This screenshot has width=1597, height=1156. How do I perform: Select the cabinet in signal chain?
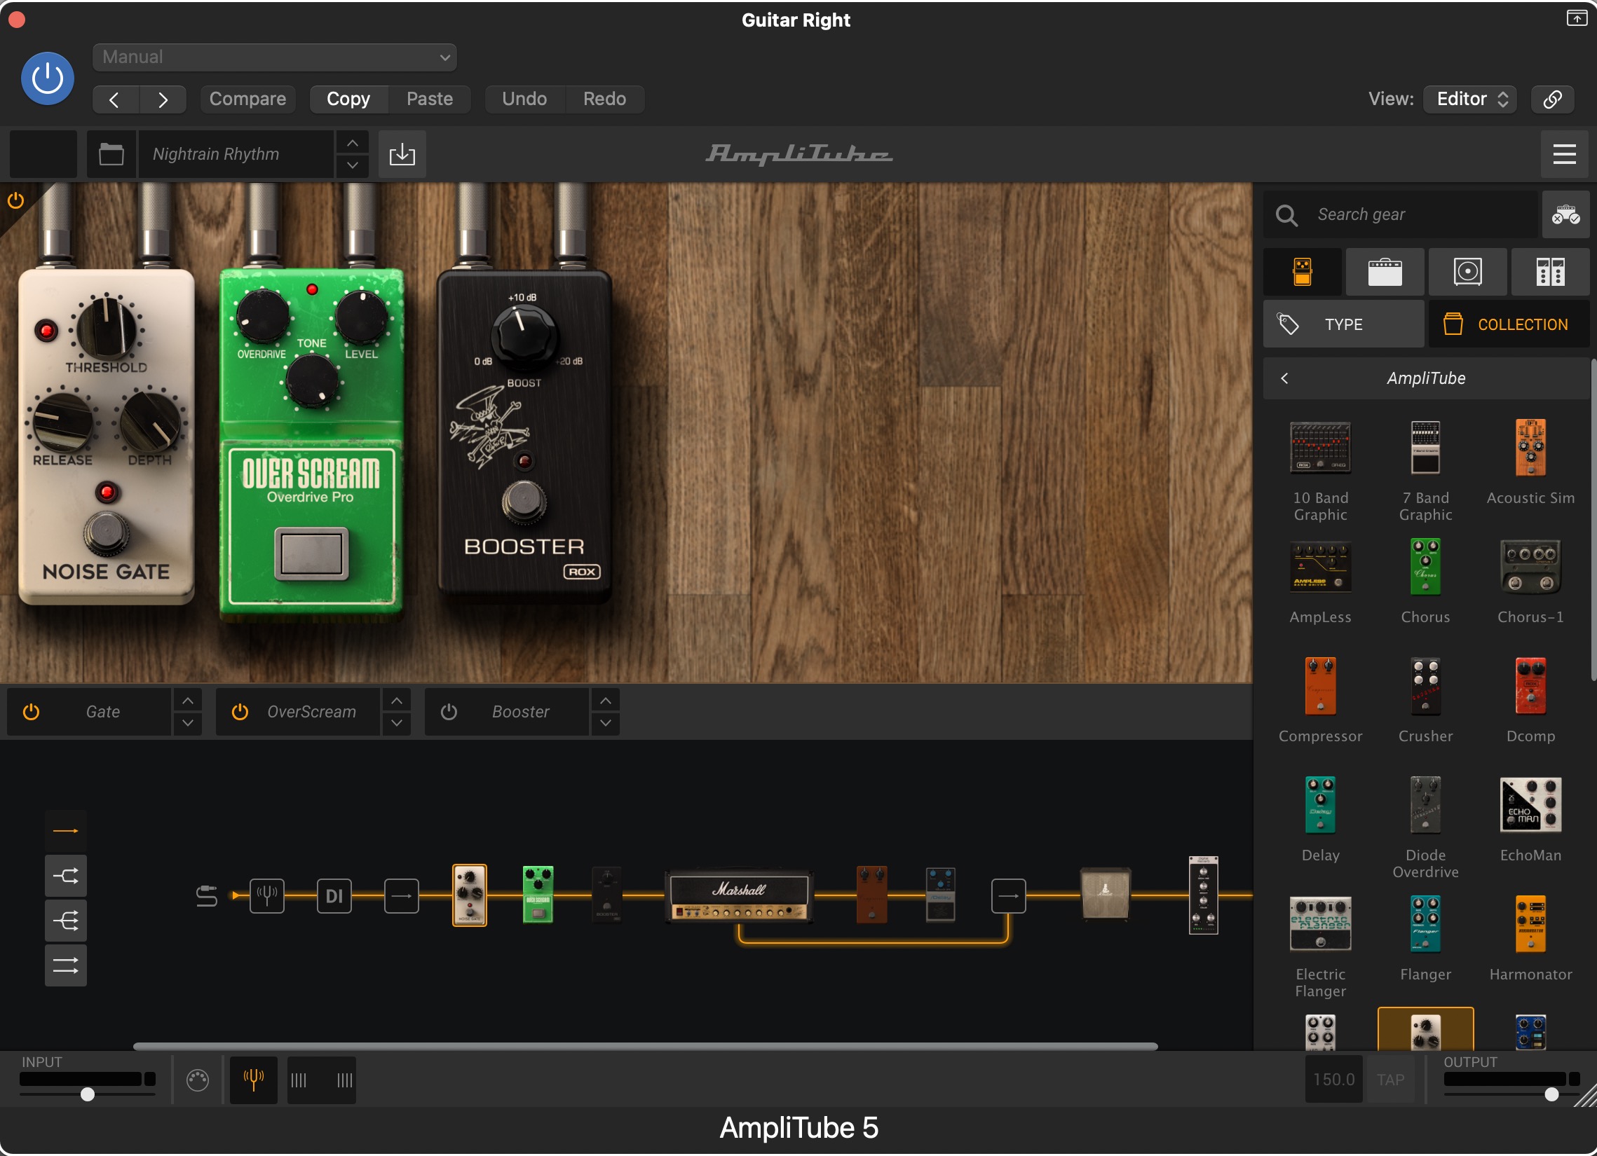tap(1105, 893)
